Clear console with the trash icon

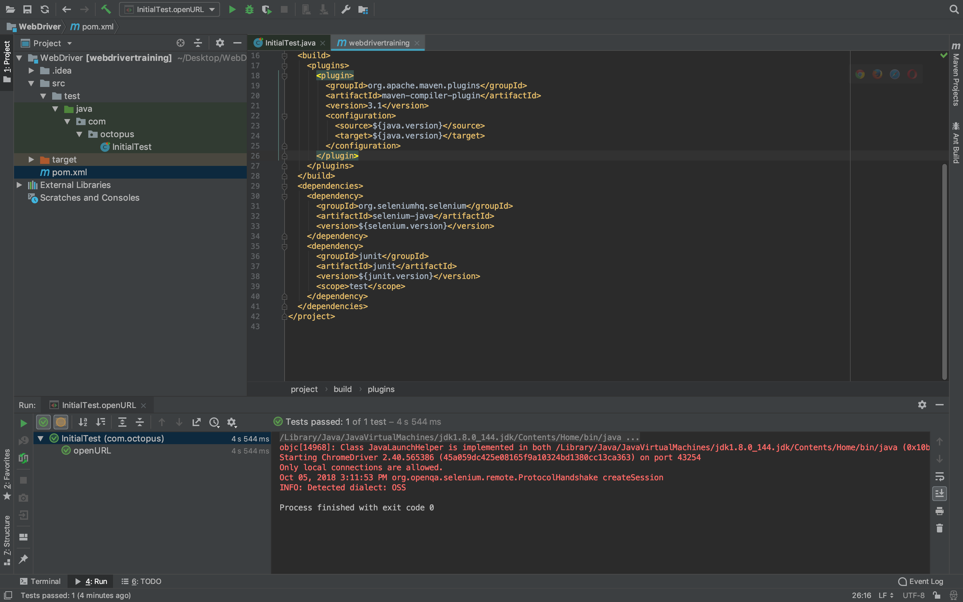pos(940,528)
